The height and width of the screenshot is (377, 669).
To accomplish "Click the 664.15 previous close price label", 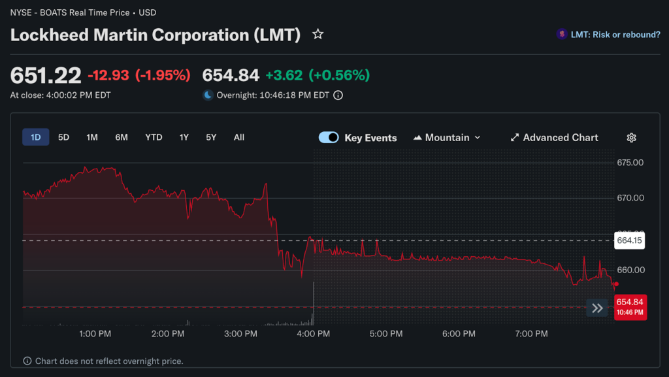I will 629,240.
